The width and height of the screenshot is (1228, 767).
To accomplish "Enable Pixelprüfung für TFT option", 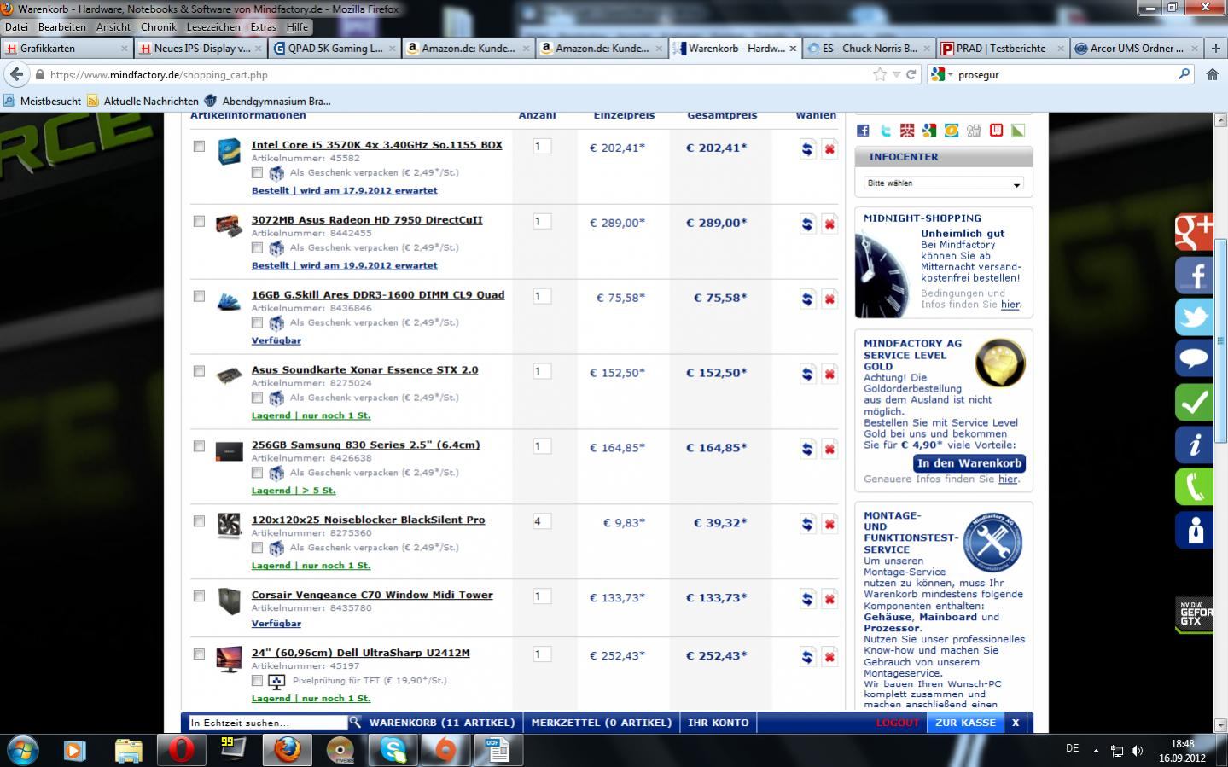I will coord(257,681).
